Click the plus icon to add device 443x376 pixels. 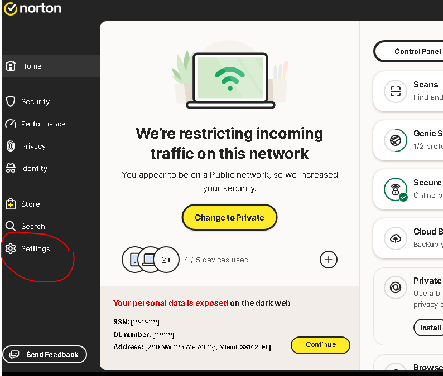tap(329, 259)
